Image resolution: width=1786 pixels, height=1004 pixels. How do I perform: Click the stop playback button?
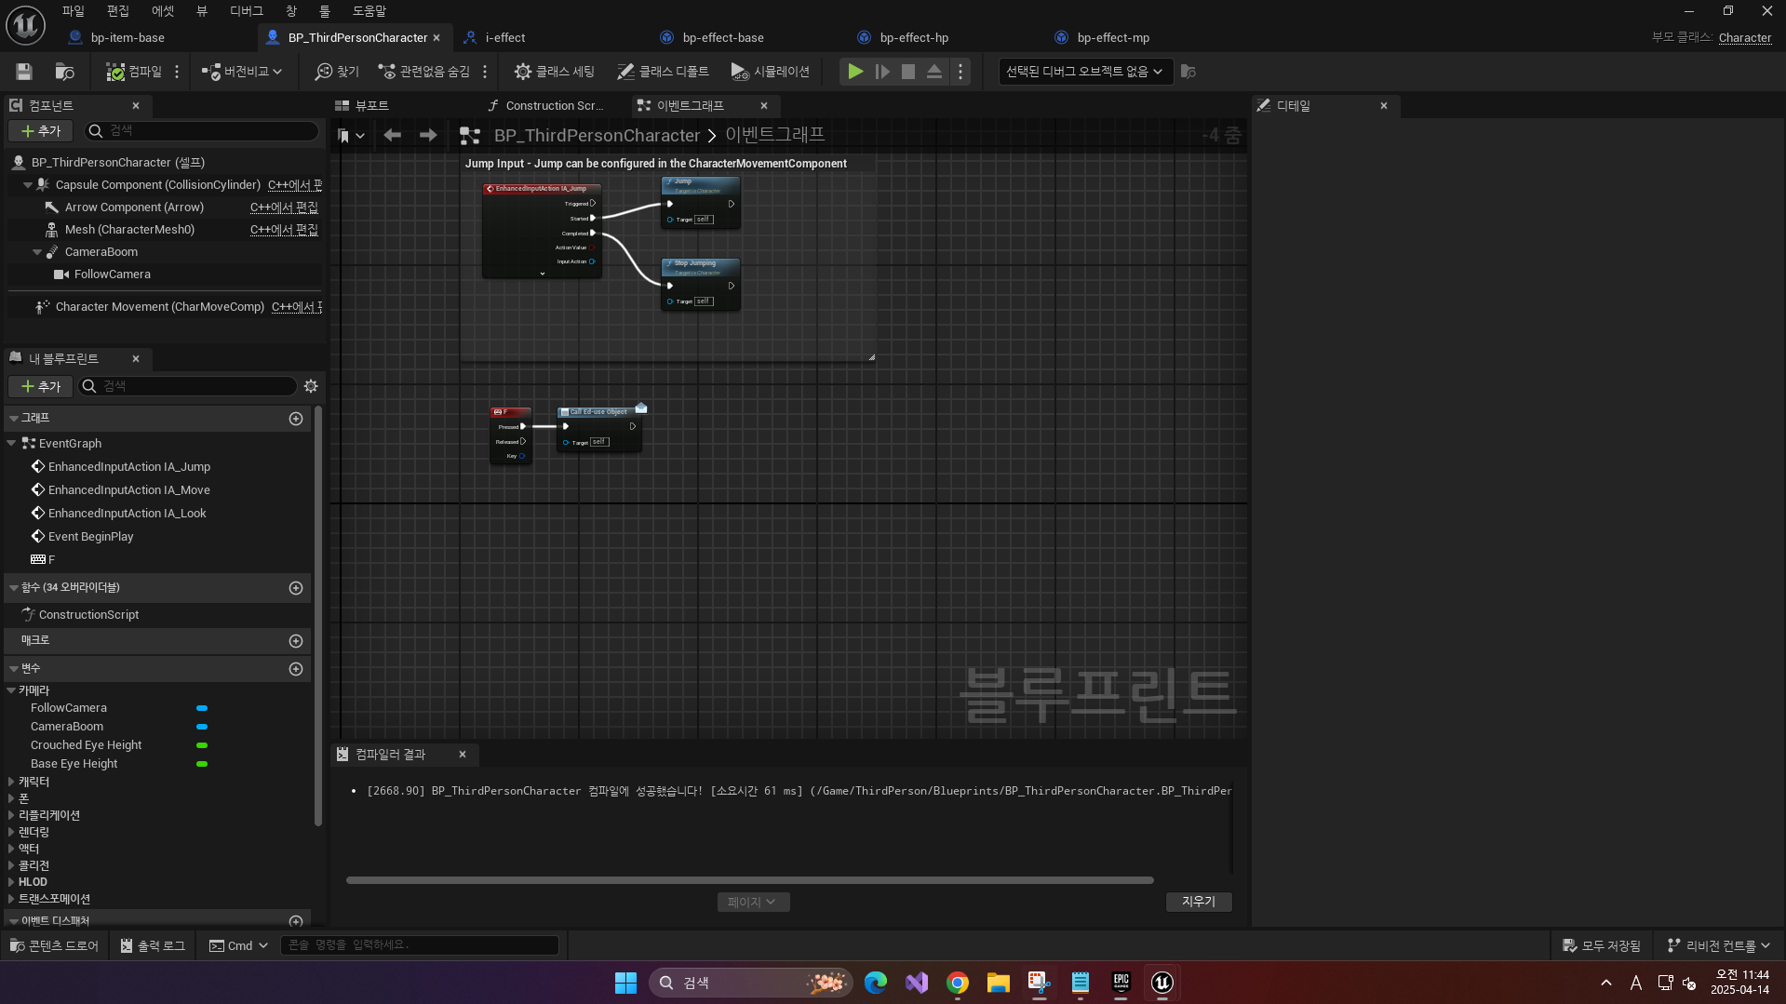(908, 72)
